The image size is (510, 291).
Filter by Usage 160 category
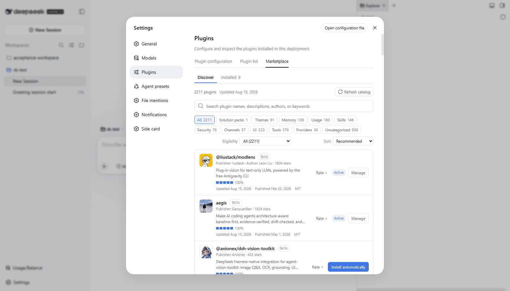(320, 120)
